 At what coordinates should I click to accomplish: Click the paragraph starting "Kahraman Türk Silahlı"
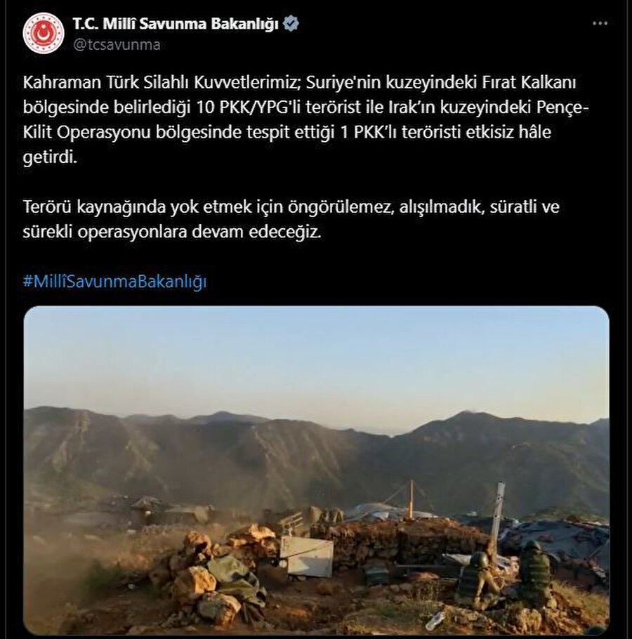[305, 120]
